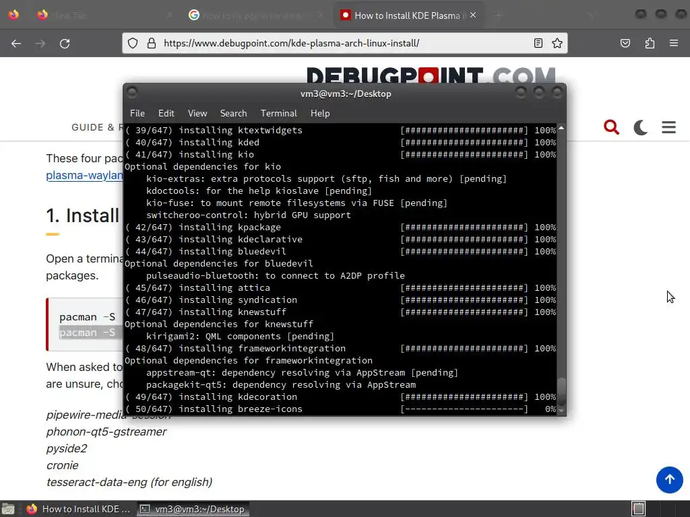The width and height of the screenshot is (690, 517).
Task: Click 'phonon-qt5-gstreamer' text
Action: (x=106, y=432)
